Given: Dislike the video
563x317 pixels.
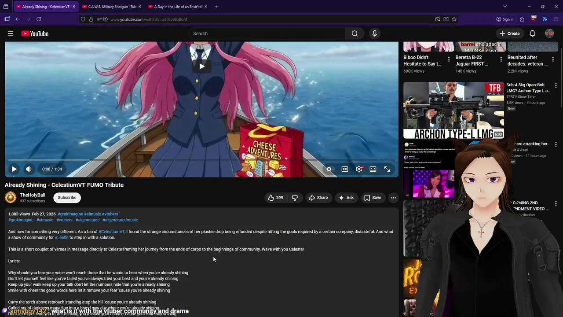Looking at the screenshot, I should (295, 198).
